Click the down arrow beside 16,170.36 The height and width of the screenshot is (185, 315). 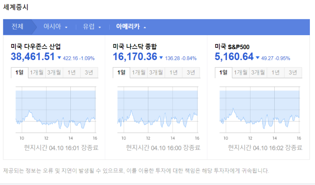click(x=161, y=58)
